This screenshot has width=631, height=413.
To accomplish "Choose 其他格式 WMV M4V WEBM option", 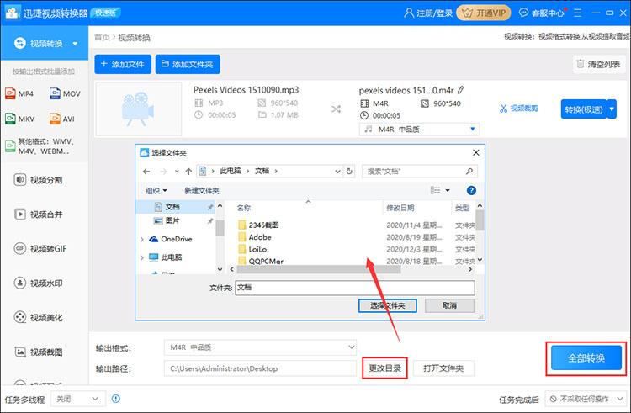I will tap(40, 146).
